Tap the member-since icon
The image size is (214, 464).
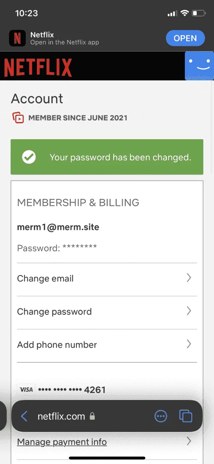pos(18,118)
